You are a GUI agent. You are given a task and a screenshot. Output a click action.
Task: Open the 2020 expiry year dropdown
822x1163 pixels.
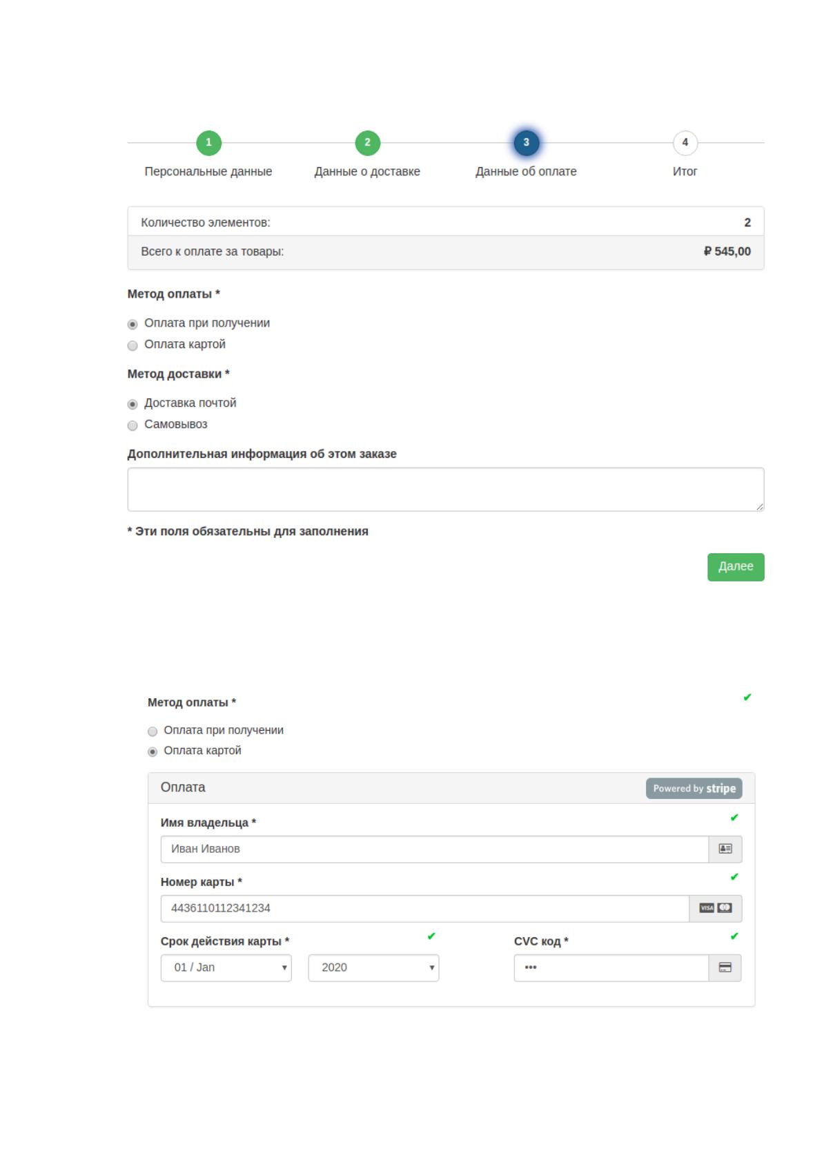373,968
